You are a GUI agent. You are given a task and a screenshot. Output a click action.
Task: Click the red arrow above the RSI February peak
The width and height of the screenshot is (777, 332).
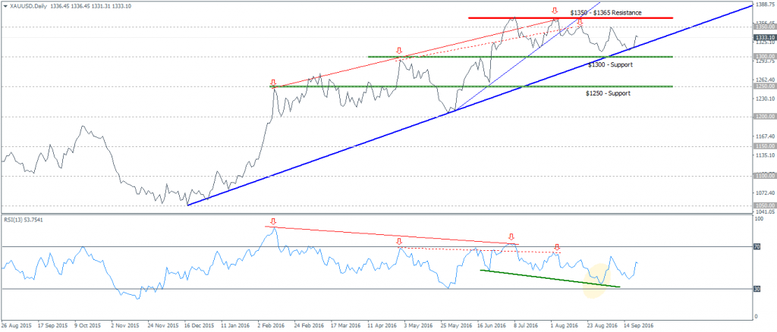coord(272,221)
